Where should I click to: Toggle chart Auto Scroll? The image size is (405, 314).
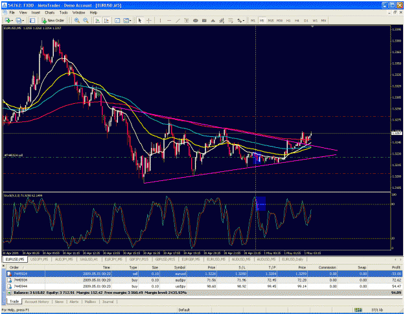97,20
